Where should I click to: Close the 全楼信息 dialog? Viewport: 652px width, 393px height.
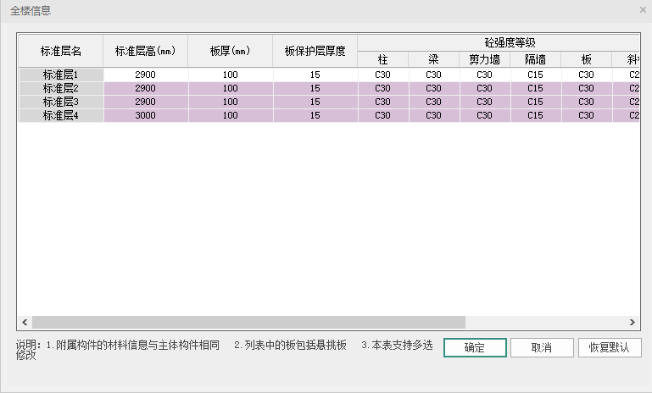tap(643, 10)
